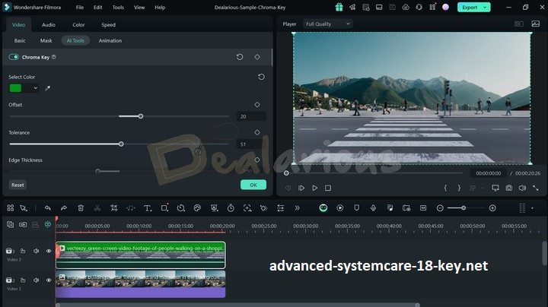Click the gift box icon in title bar
The height and width of the screenshot is (307, 548).
click(x=339, y=7)
